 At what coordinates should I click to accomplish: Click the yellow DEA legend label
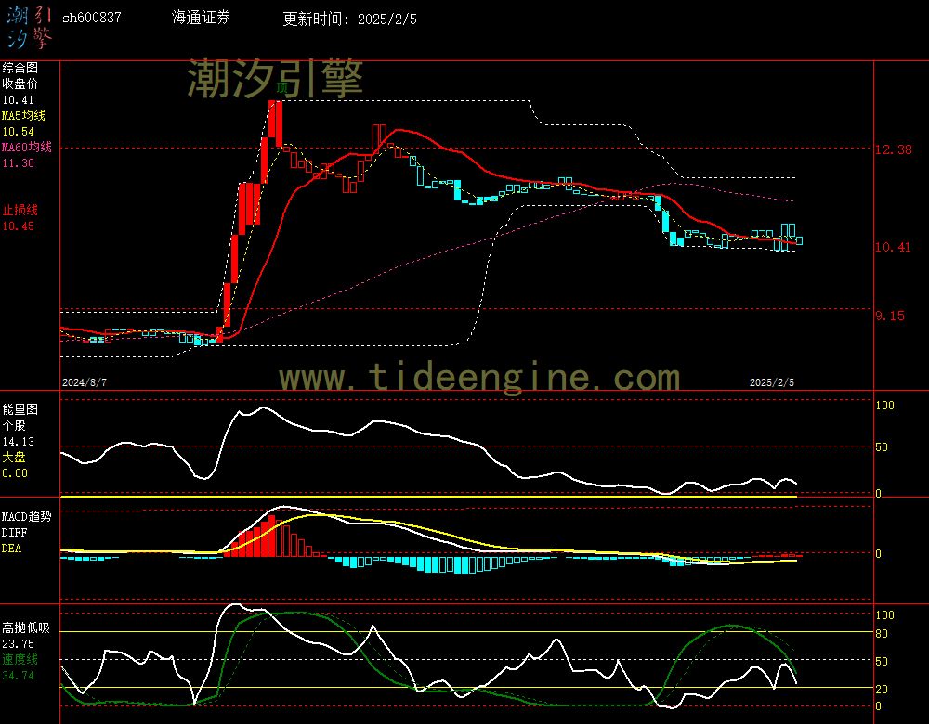(11, 549)
